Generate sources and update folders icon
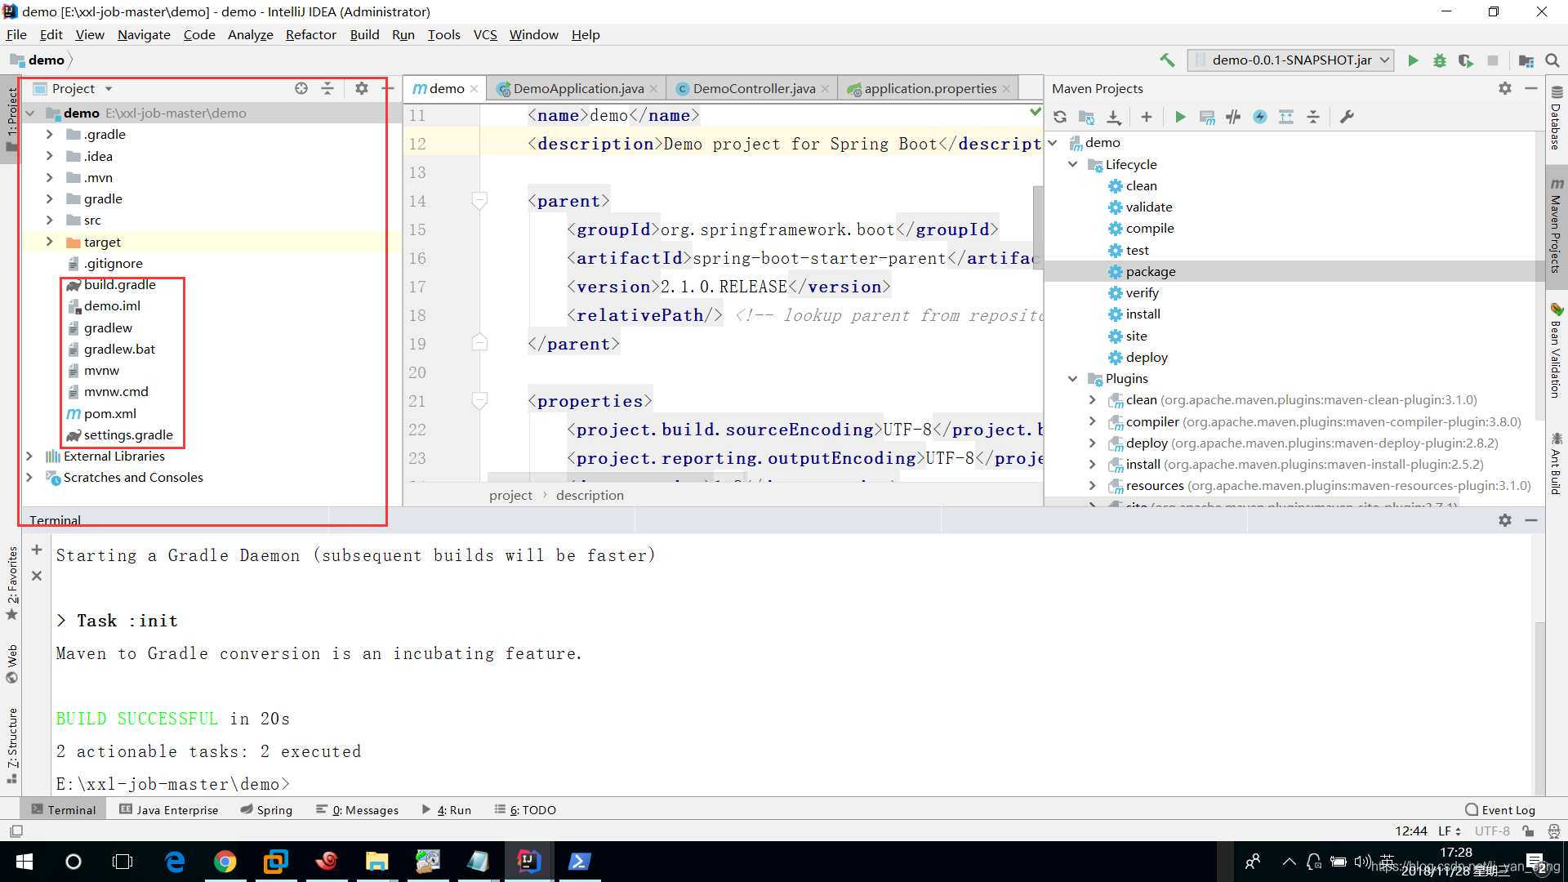This screenshot has width=1568, height=882. (1086, 117)
